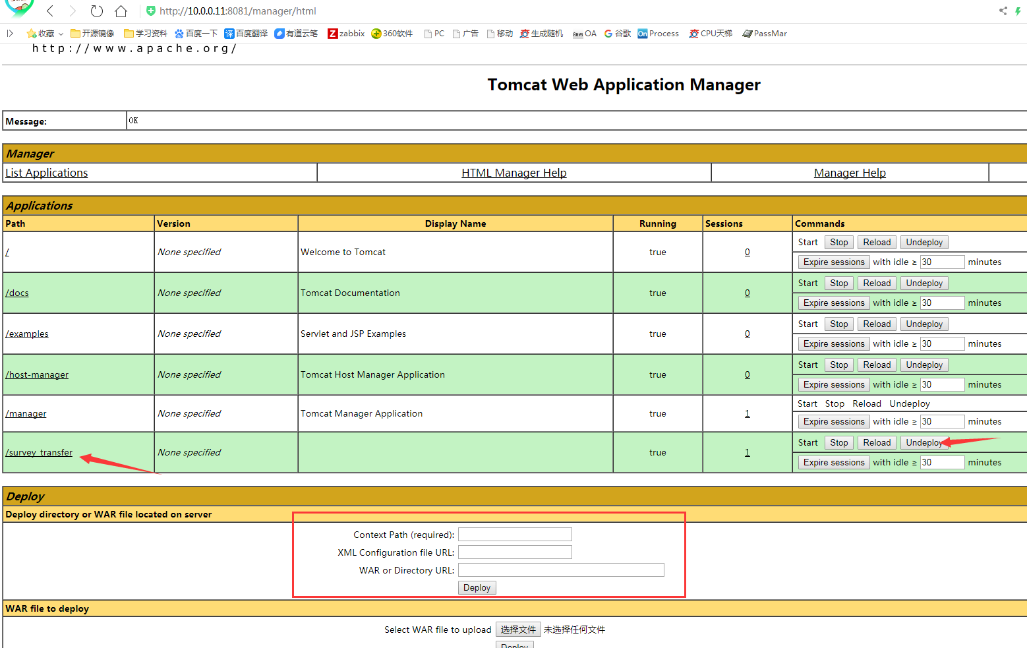This screenshot has height=648, width=1027.
Task: Open the zabbix bookmark
Action: (346, 33)
